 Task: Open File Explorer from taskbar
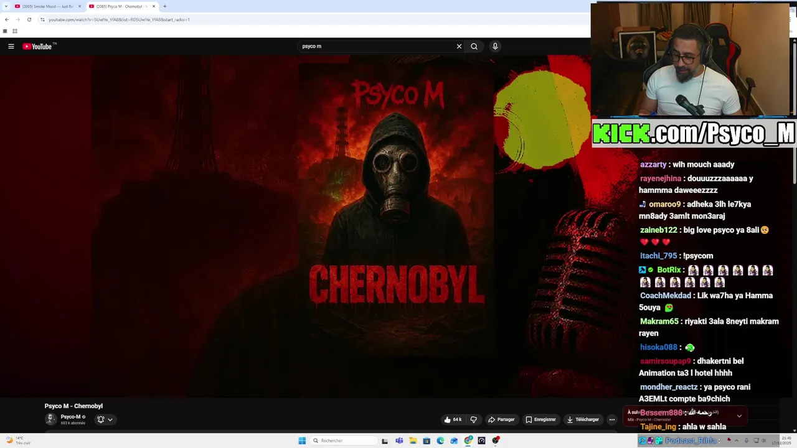tap(413, 441)
